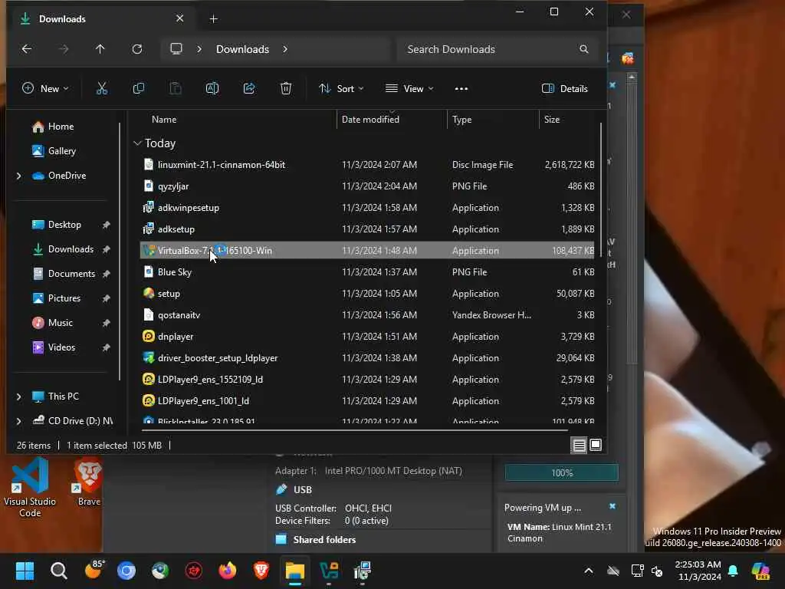The height and width of the screenshot is (589, 785).
Task: Click the notification bell in system tray
Action: coord(733,571)
